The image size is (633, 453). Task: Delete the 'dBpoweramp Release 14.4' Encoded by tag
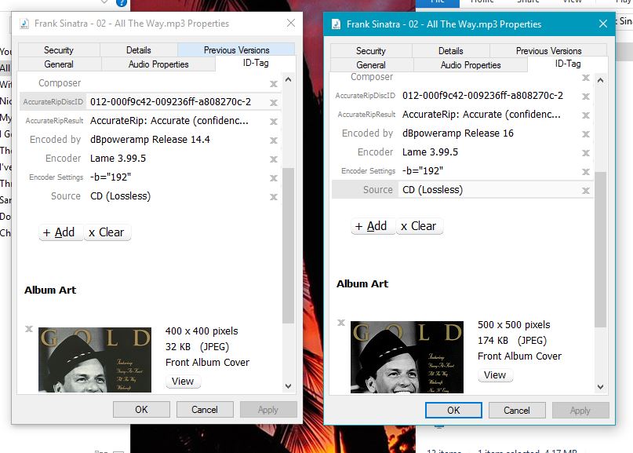tap(274, 141)
